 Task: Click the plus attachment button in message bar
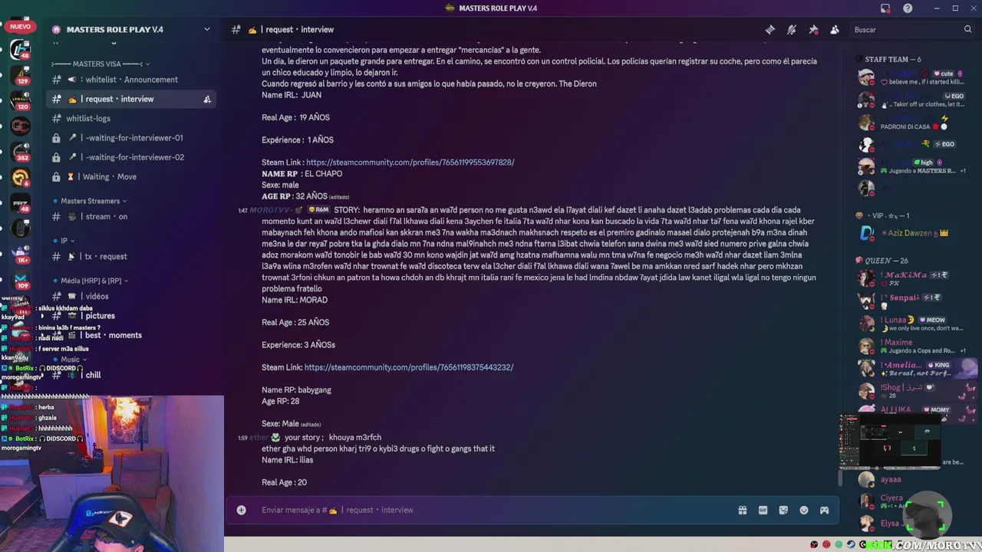click(242, 510)
